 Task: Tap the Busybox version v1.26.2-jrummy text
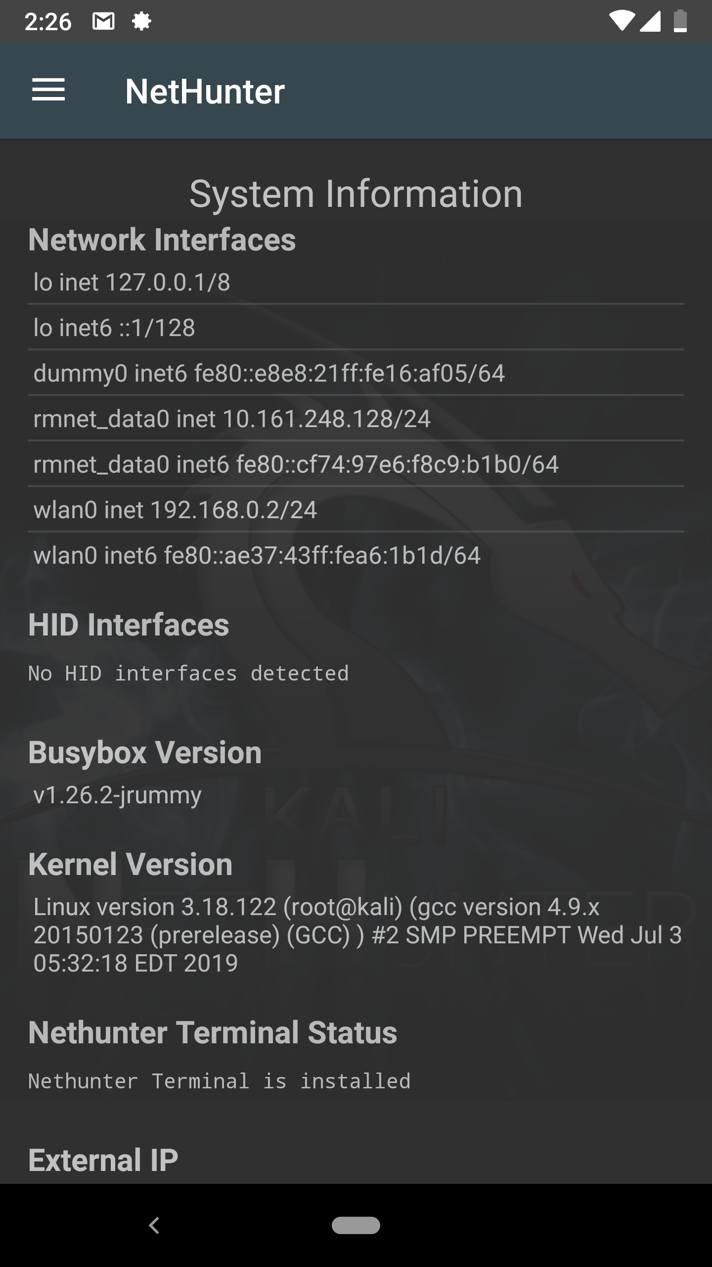[x=117, y=795]
